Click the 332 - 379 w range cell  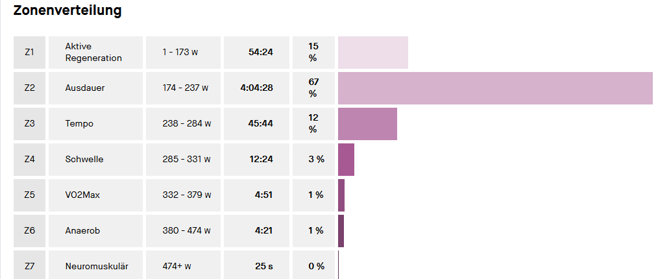(x=186, y=195)
